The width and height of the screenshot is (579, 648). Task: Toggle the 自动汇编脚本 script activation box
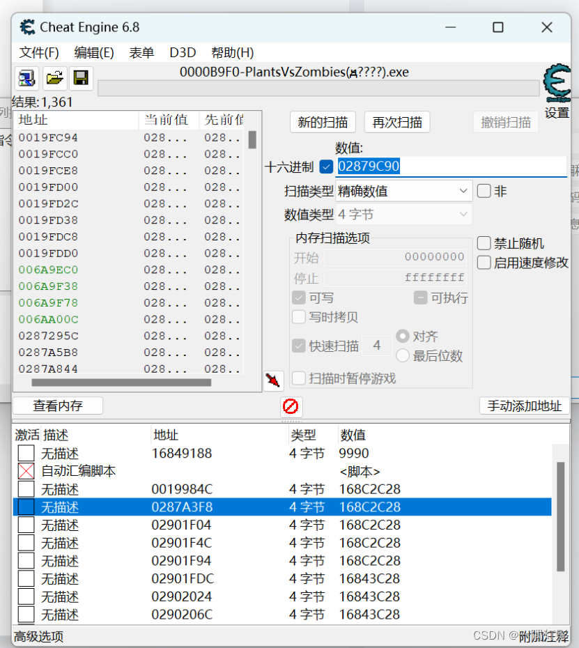(x=26, y=471)
